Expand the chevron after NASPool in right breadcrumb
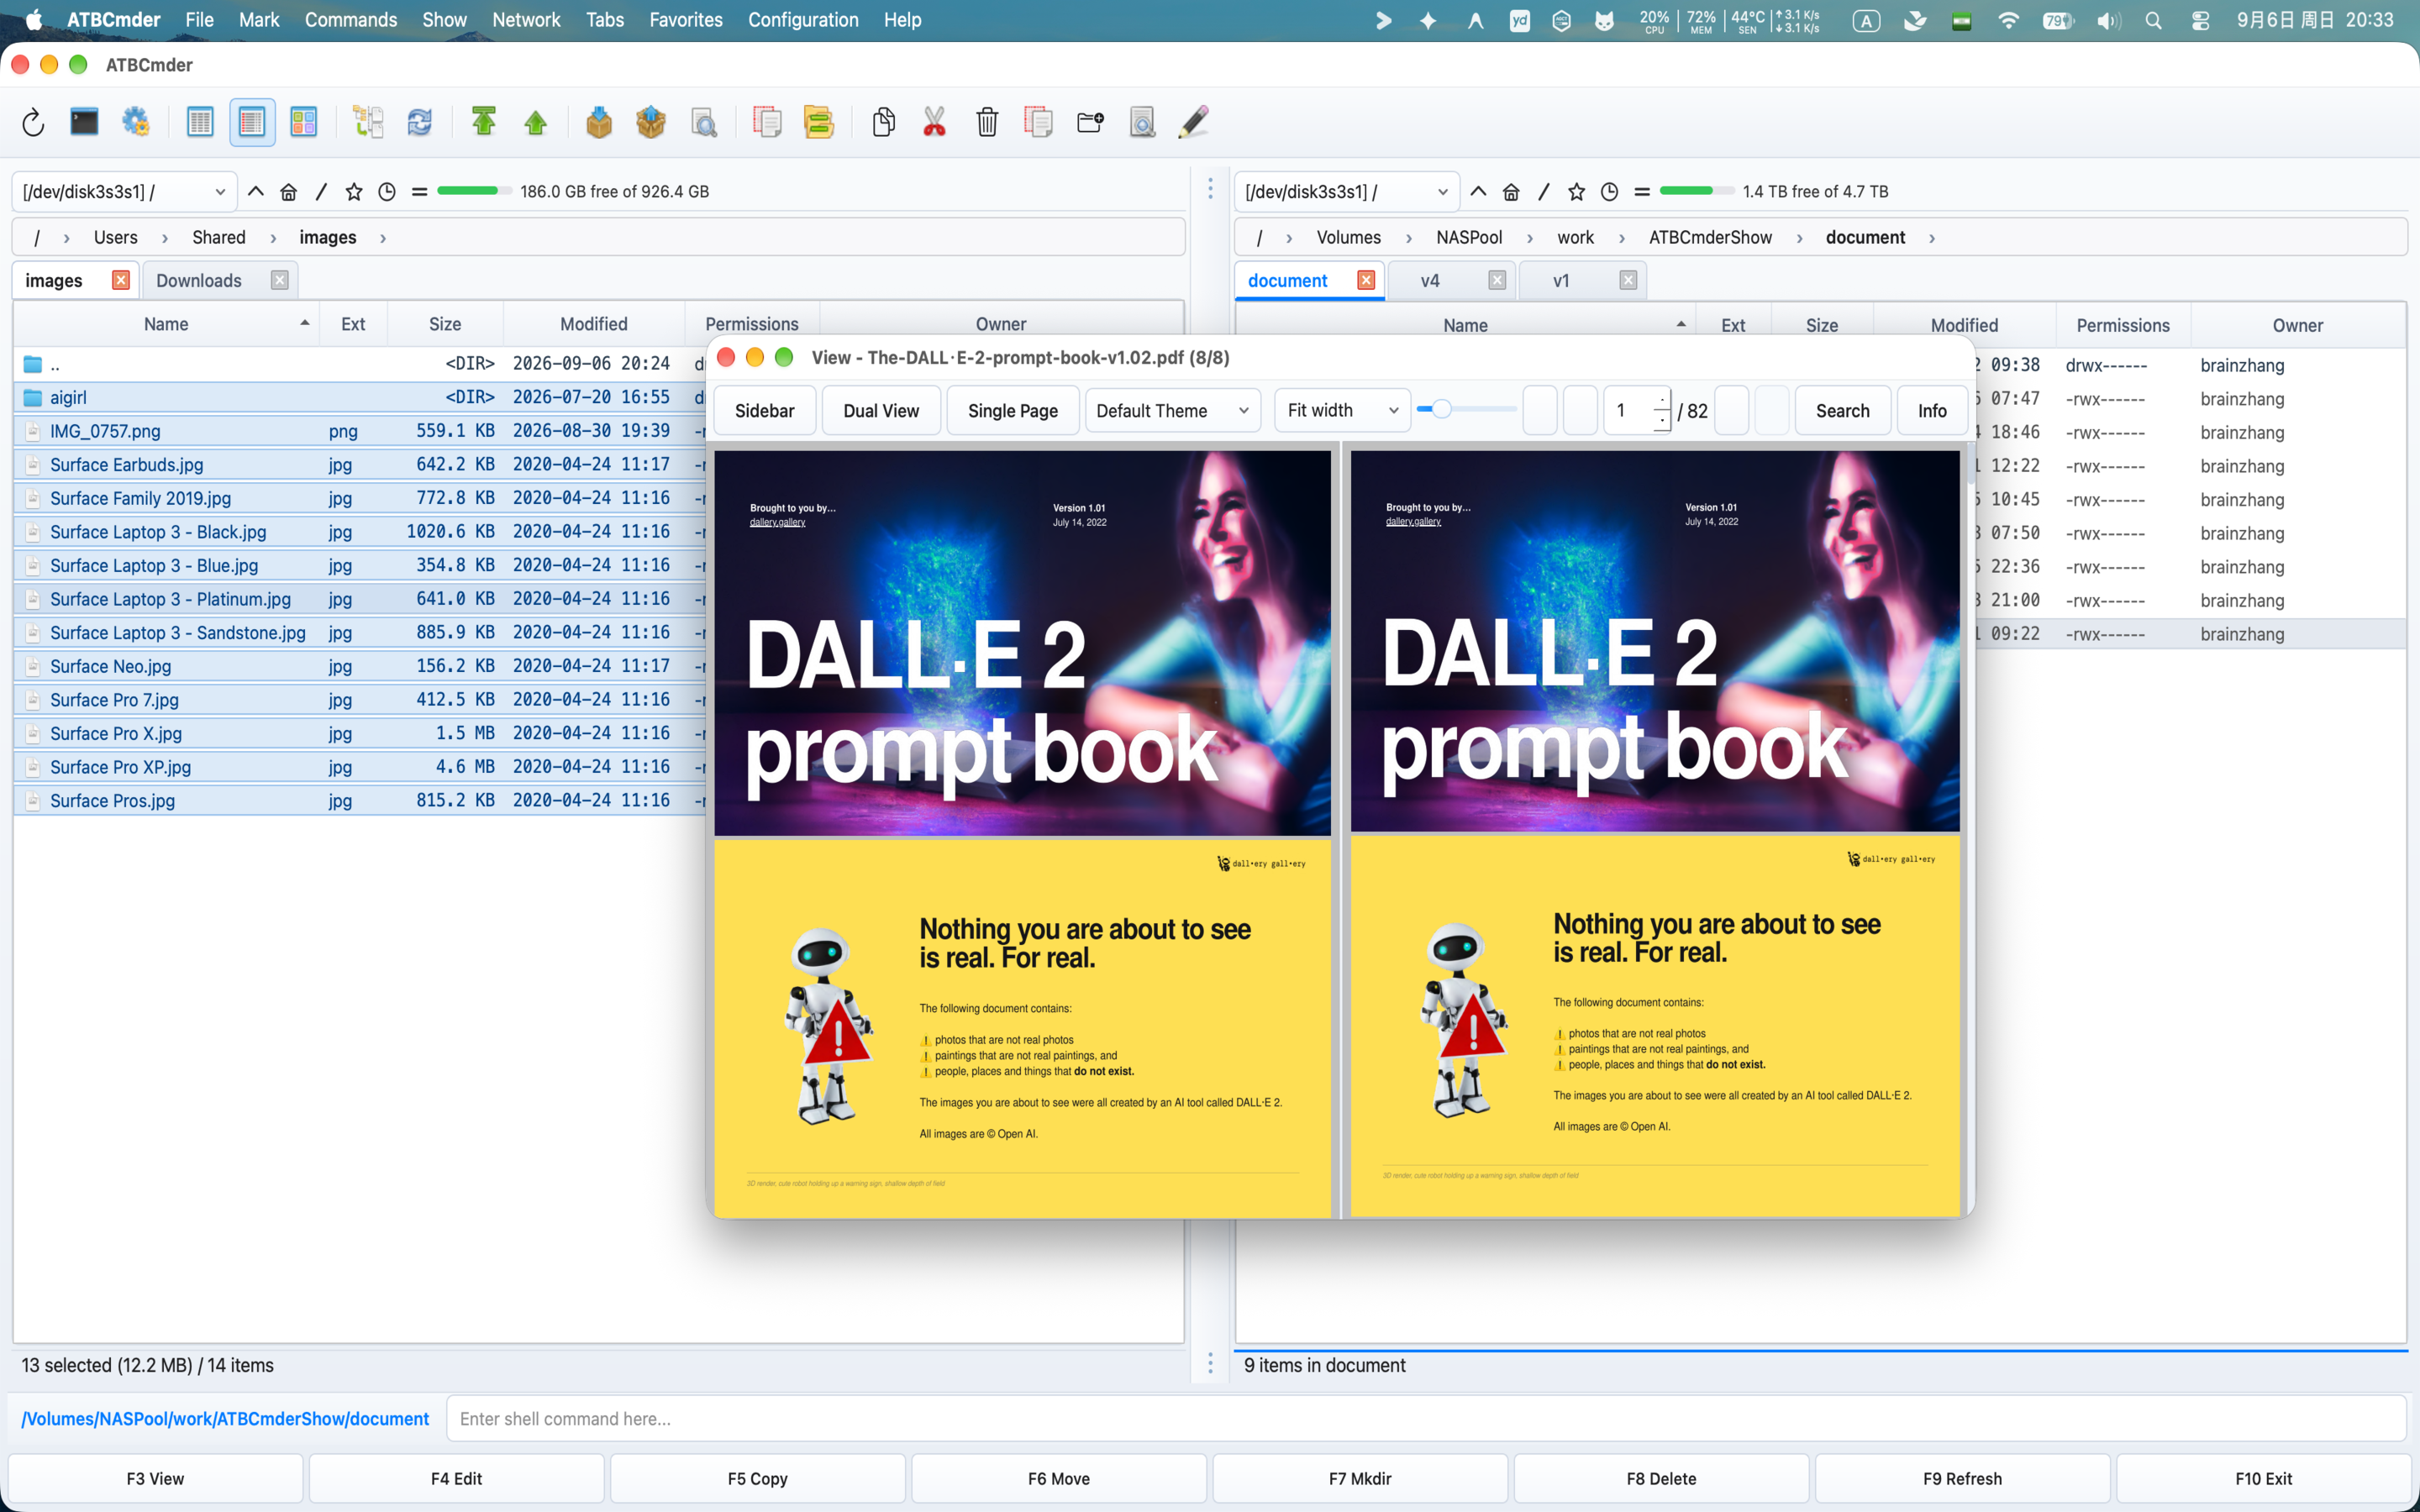The image size is (2420, 1512). (1530, 238)
